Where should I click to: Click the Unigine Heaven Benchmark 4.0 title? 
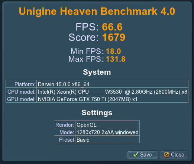click(97, 12)
